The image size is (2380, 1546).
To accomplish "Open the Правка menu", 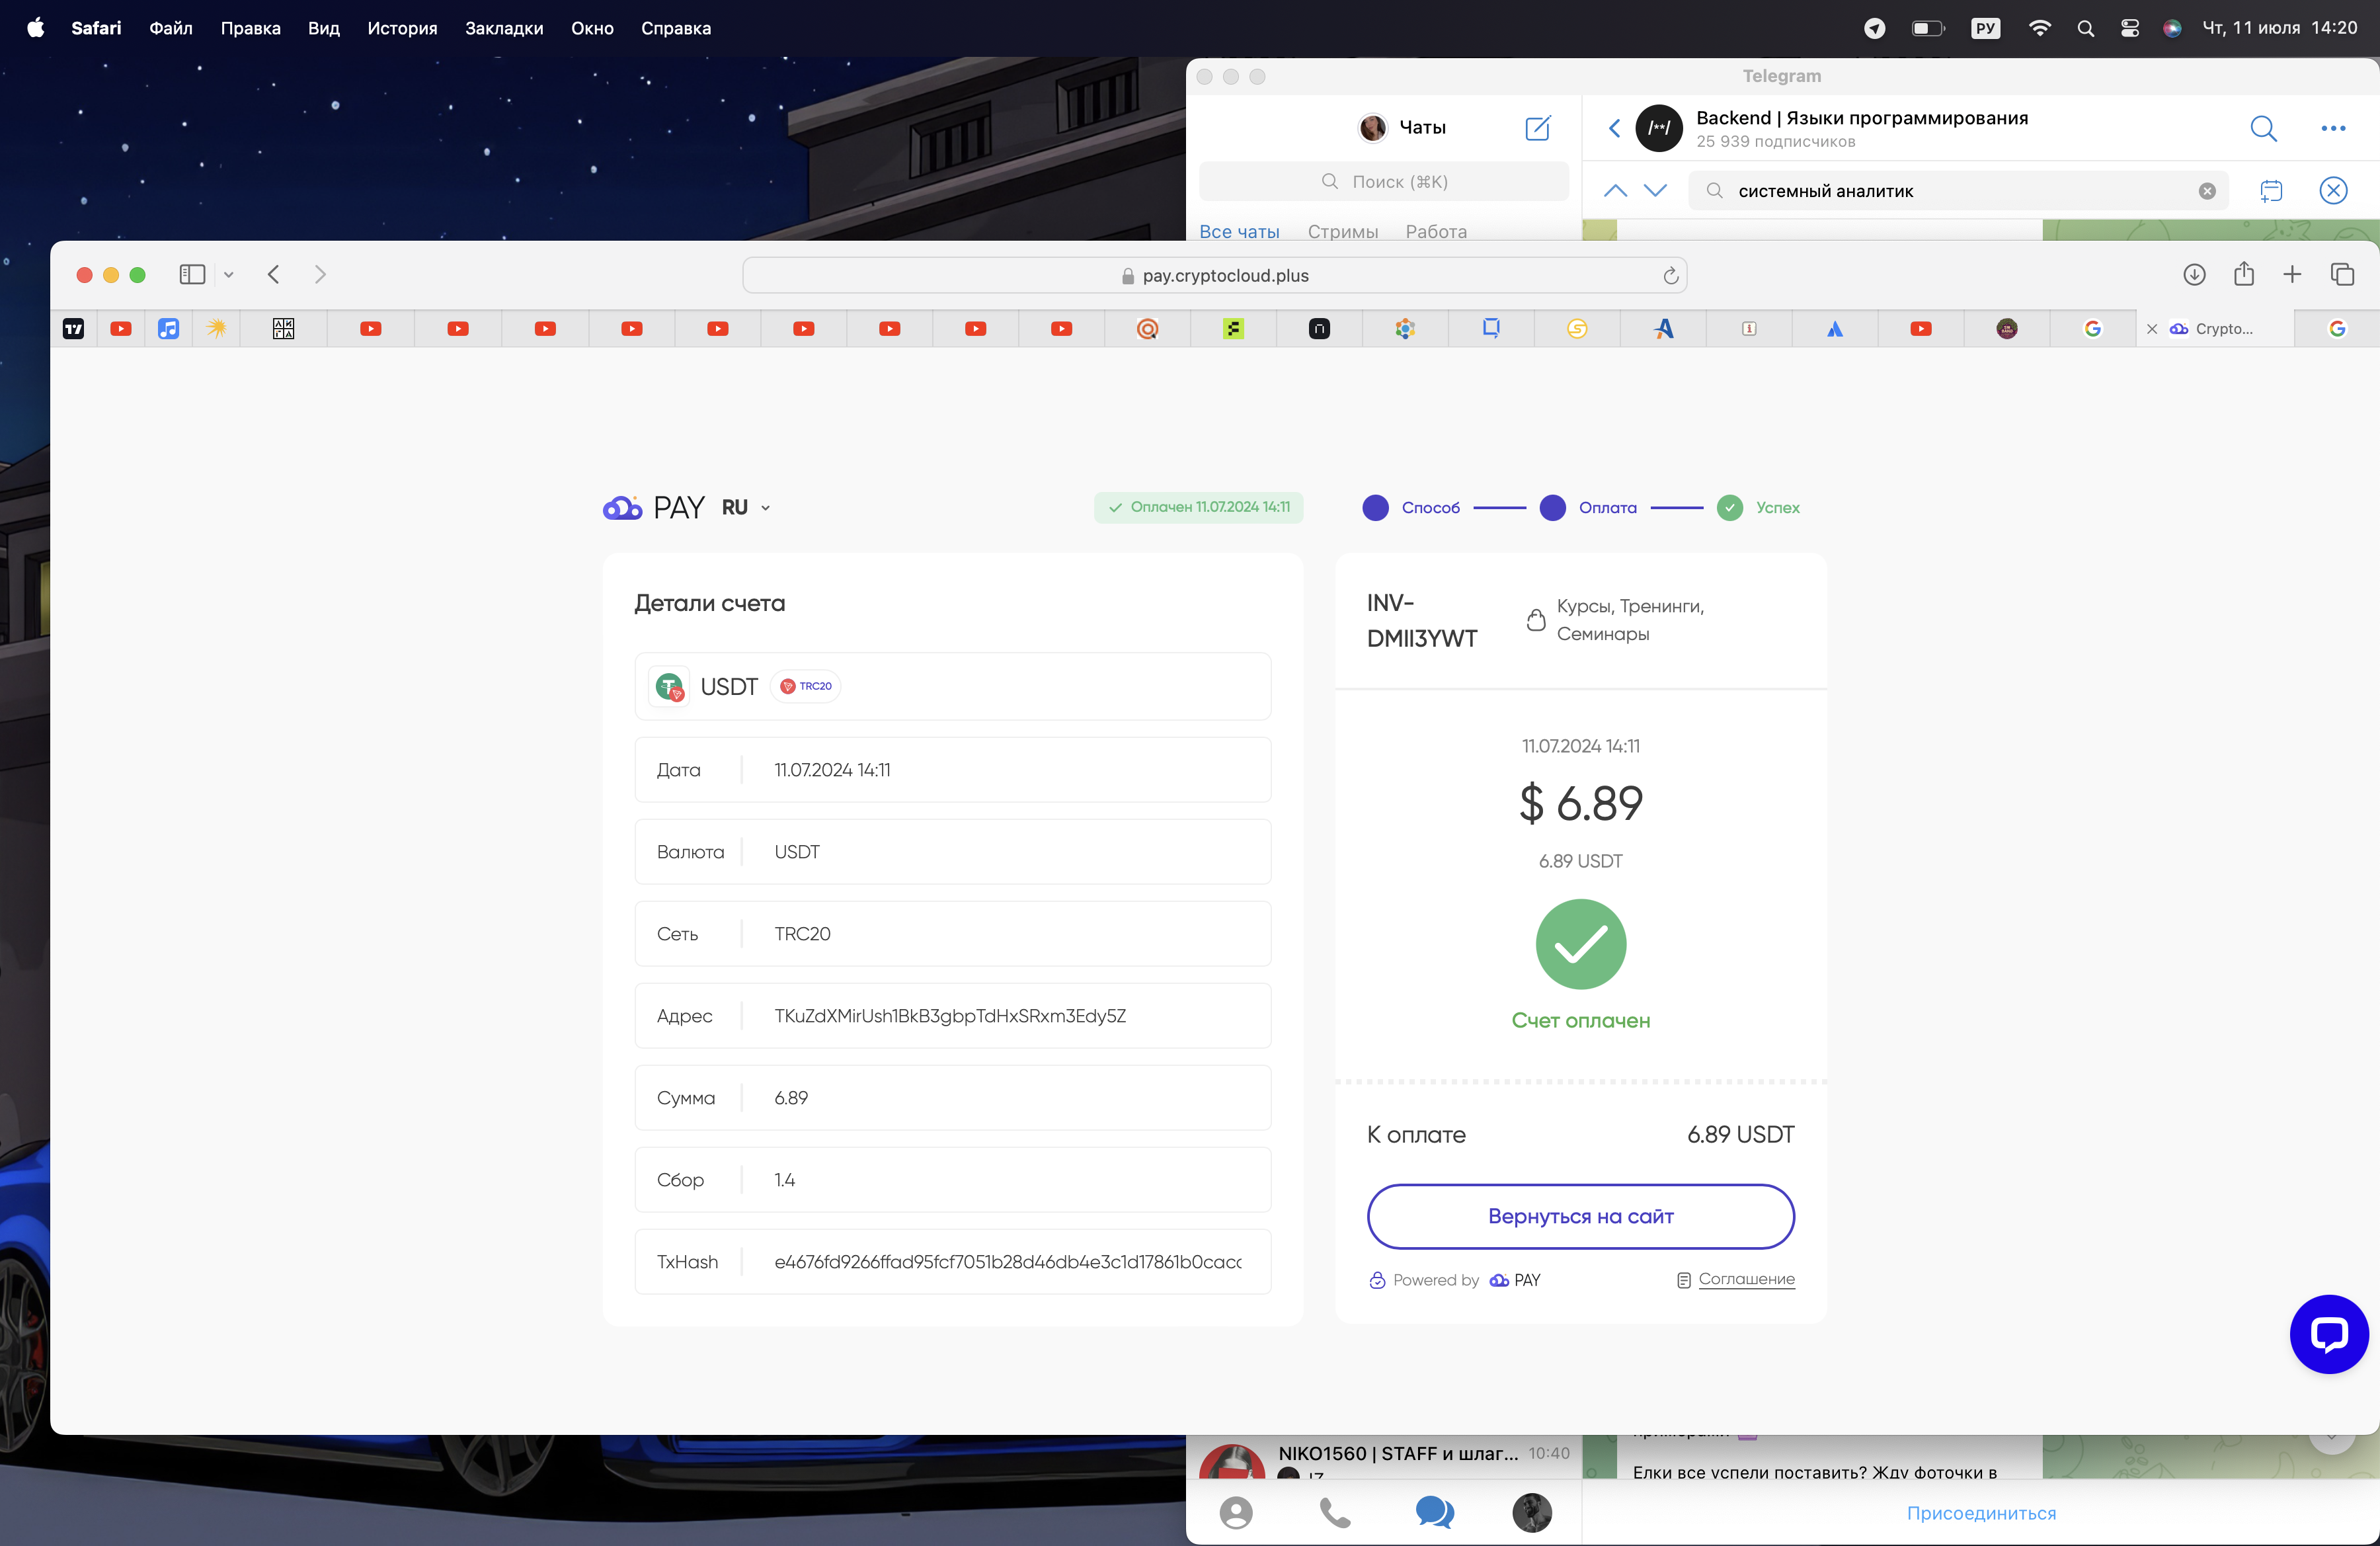I will point(250,28).
